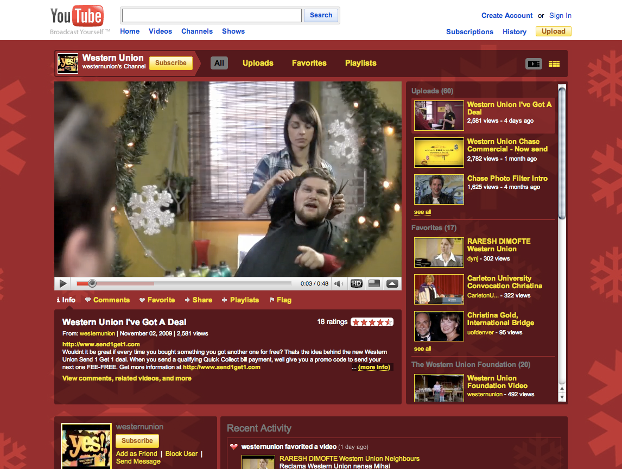Open the Channels navigation link
The image size is (622, 469).
(x=197, y=31)
